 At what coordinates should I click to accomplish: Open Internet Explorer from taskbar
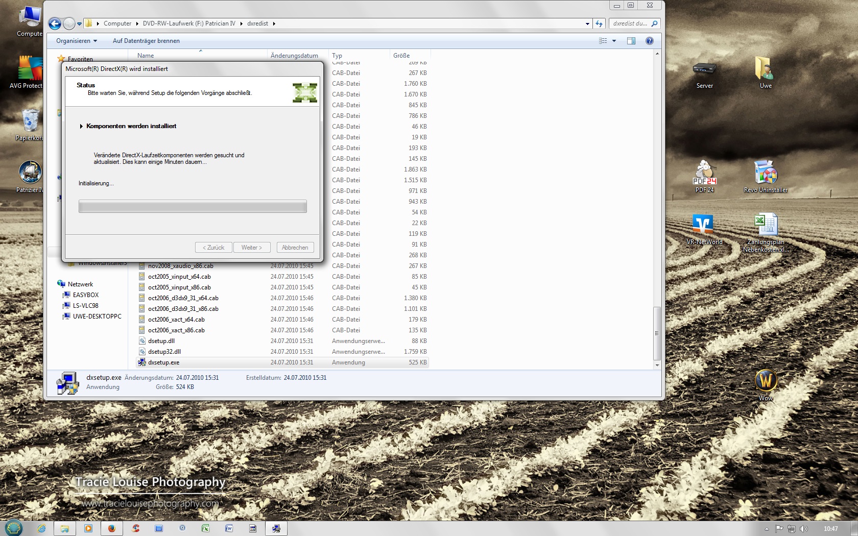[x=41, y=528]
